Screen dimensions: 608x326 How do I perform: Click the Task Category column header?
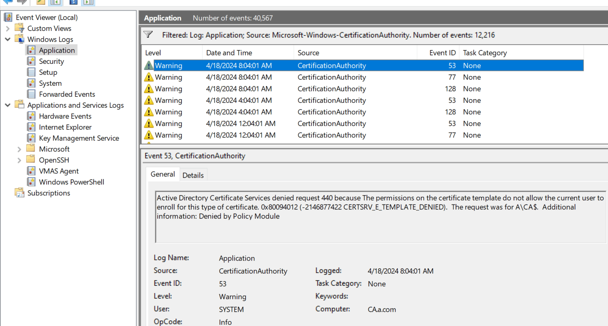pyautogui.click(x=521, y=52)
